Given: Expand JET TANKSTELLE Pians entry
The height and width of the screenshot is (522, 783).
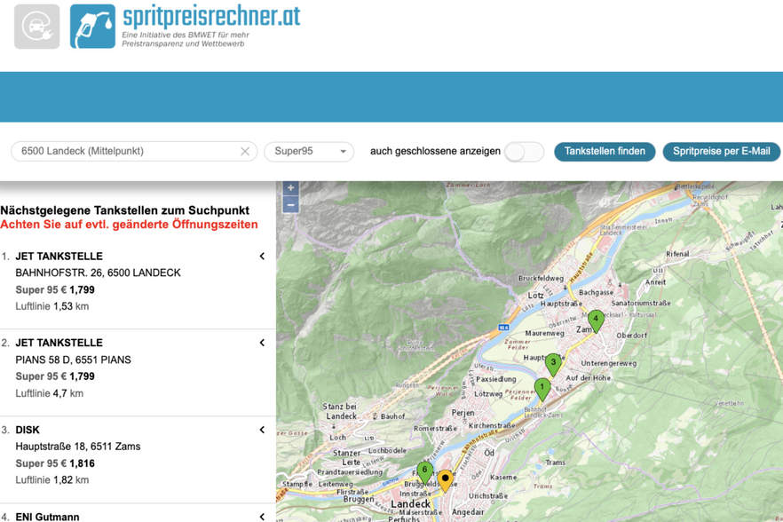Looking at the screenshot, I should coord(262,343).
